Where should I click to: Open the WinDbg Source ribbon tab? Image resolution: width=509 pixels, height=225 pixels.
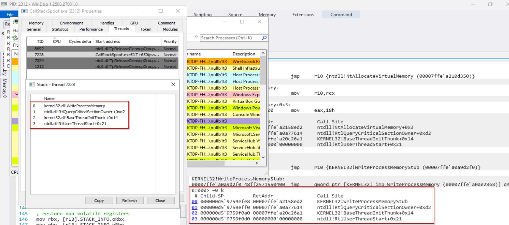tap(235, 15)
